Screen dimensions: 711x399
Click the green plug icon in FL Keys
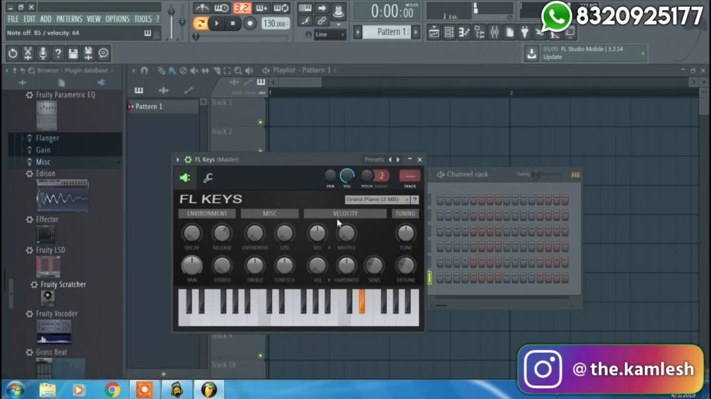pyautogui.click(x=184, y=178)
